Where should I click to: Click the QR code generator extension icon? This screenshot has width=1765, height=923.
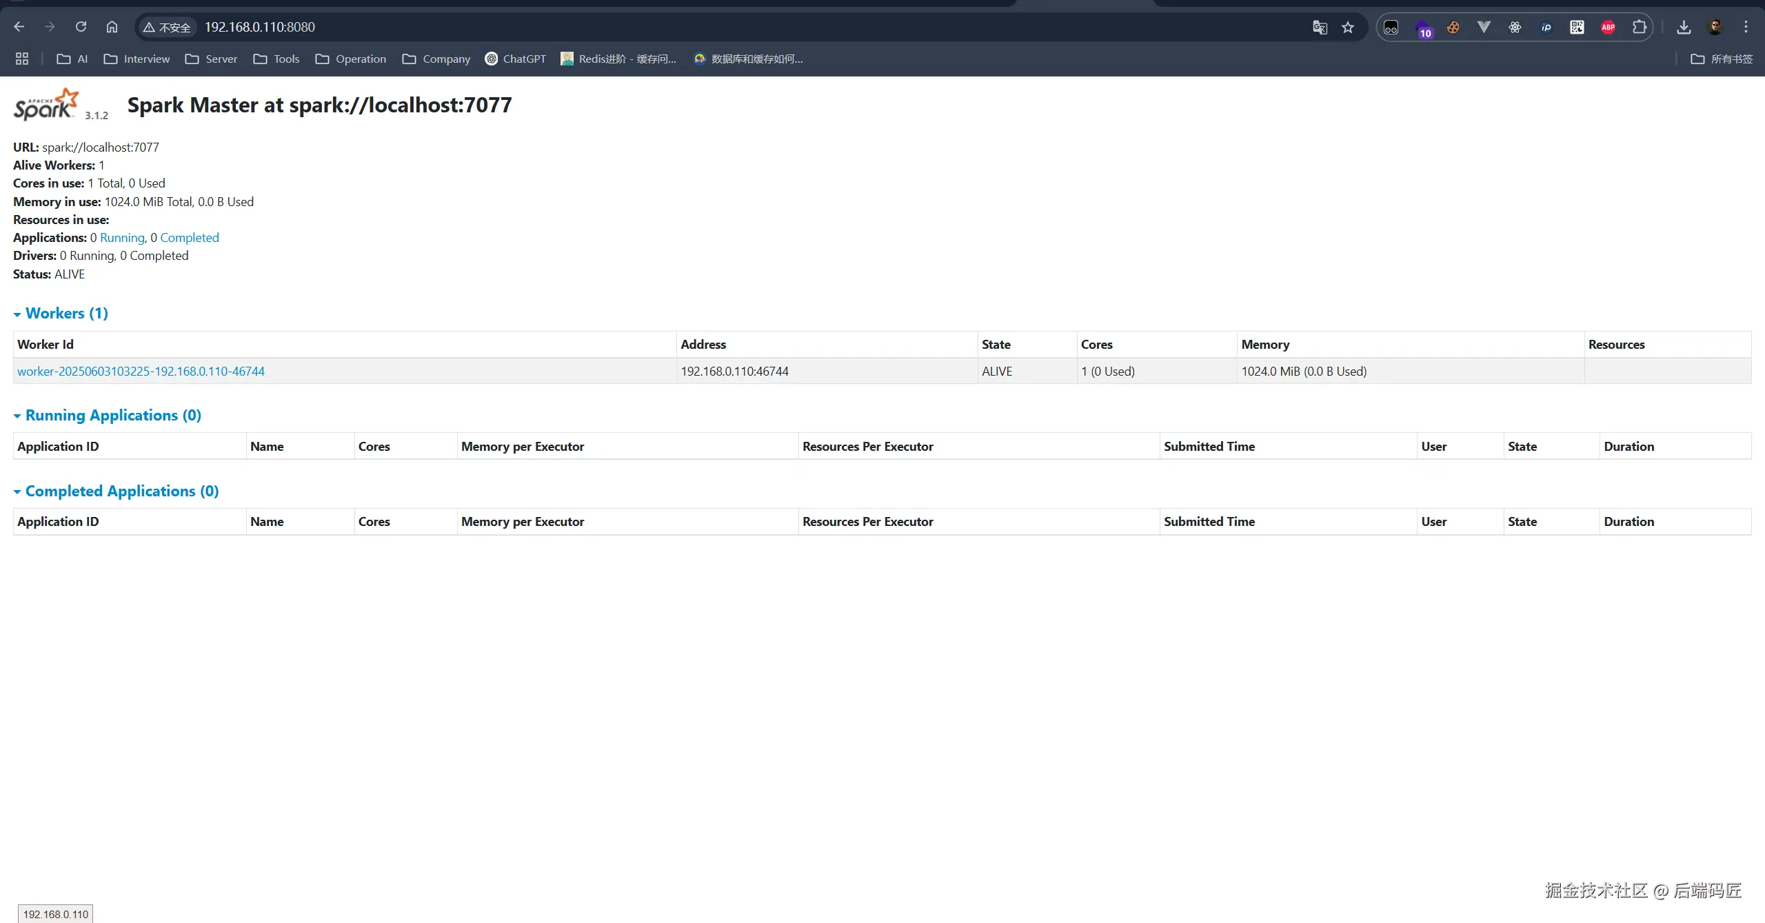point(1577,27)
